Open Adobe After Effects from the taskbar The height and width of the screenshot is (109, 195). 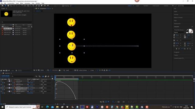(82, 107)
